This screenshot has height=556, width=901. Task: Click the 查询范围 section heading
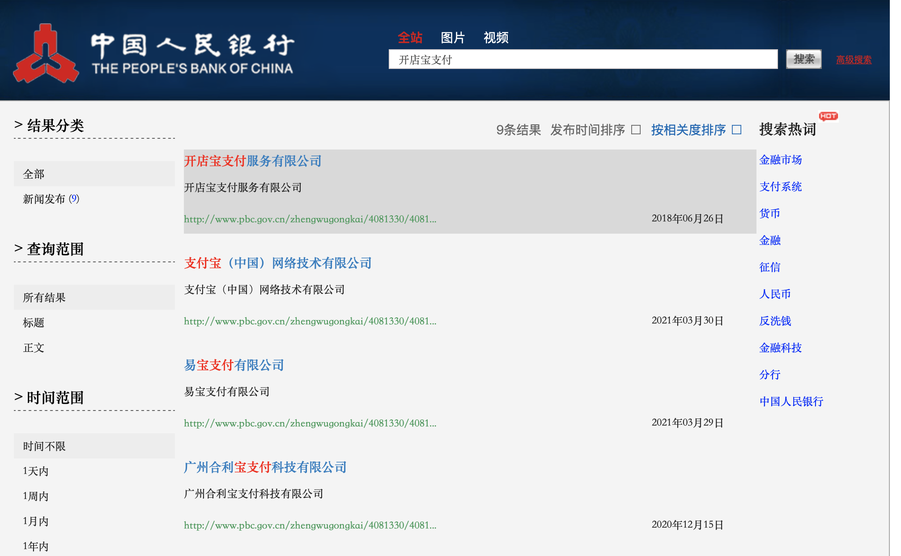tap(55, 249)
